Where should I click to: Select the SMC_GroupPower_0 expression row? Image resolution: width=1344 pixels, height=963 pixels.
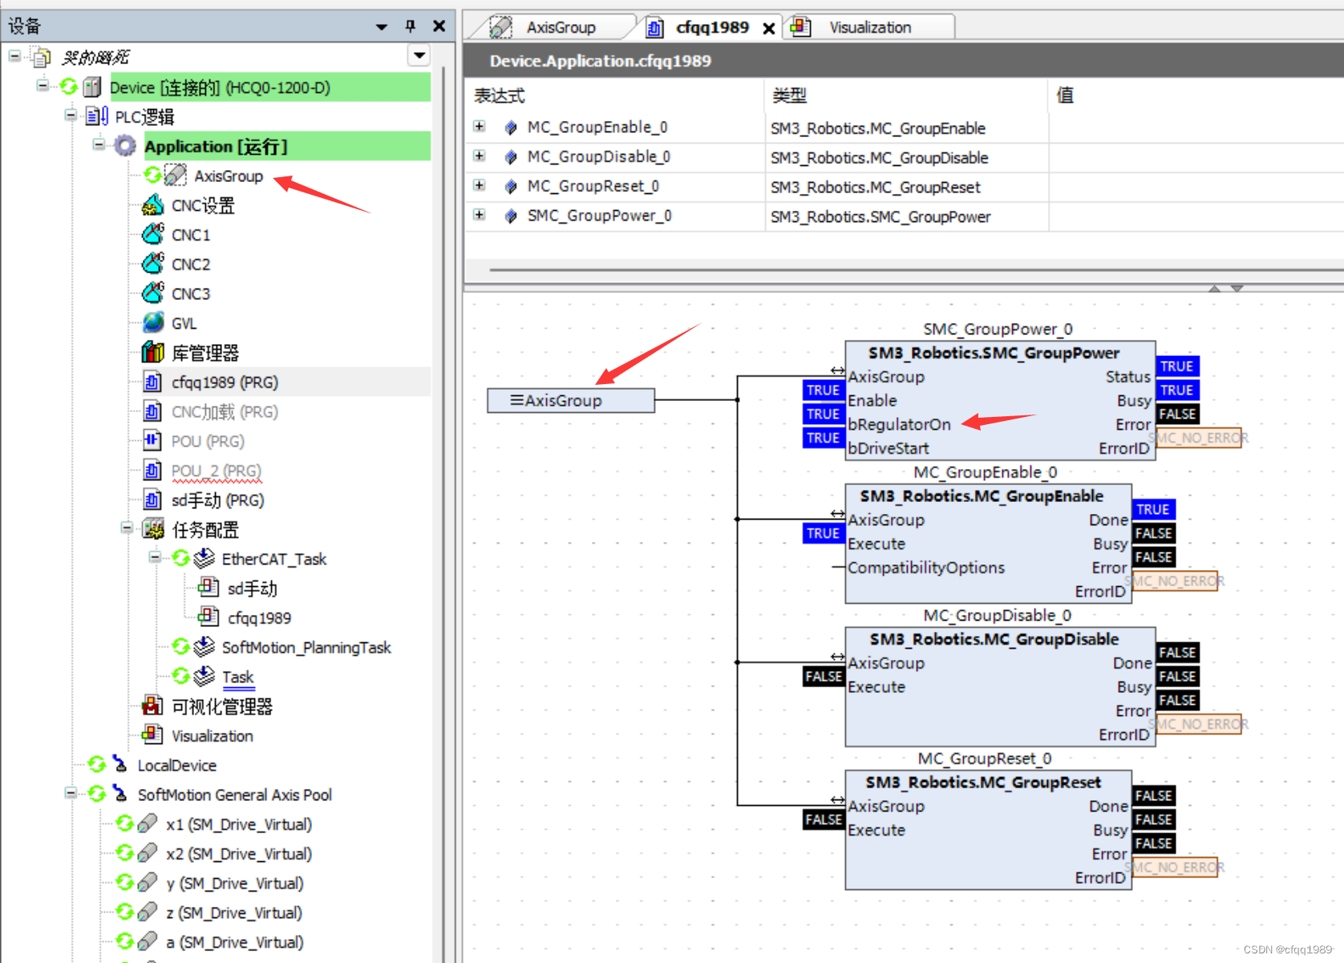tap(598, 216)
